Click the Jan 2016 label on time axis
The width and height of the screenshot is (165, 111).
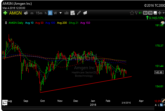(93, 103)
